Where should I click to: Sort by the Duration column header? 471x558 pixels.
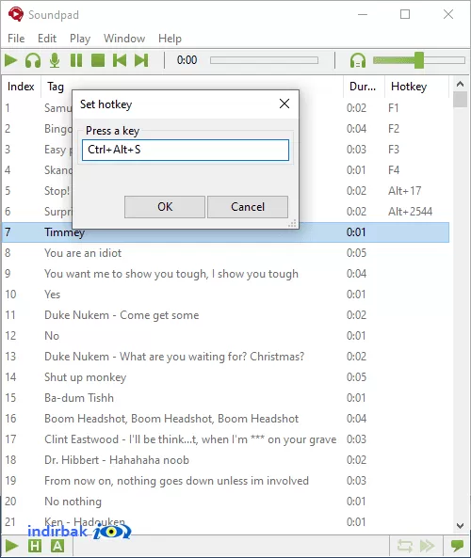[x=363, y=87]
